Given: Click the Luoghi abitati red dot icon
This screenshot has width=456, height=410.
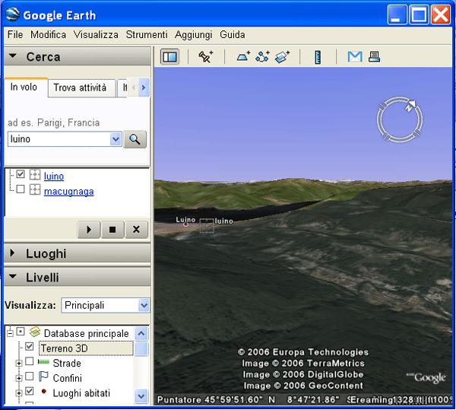Looking at the screenshot, I should (44, 392).
